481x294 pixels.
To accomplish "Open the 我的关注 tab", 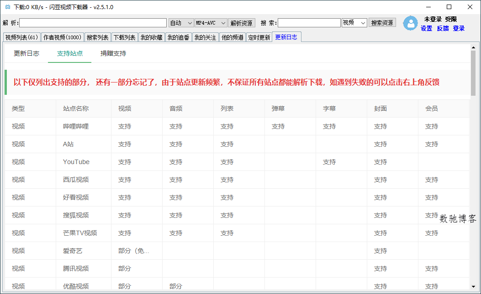I will coord(205,37).
